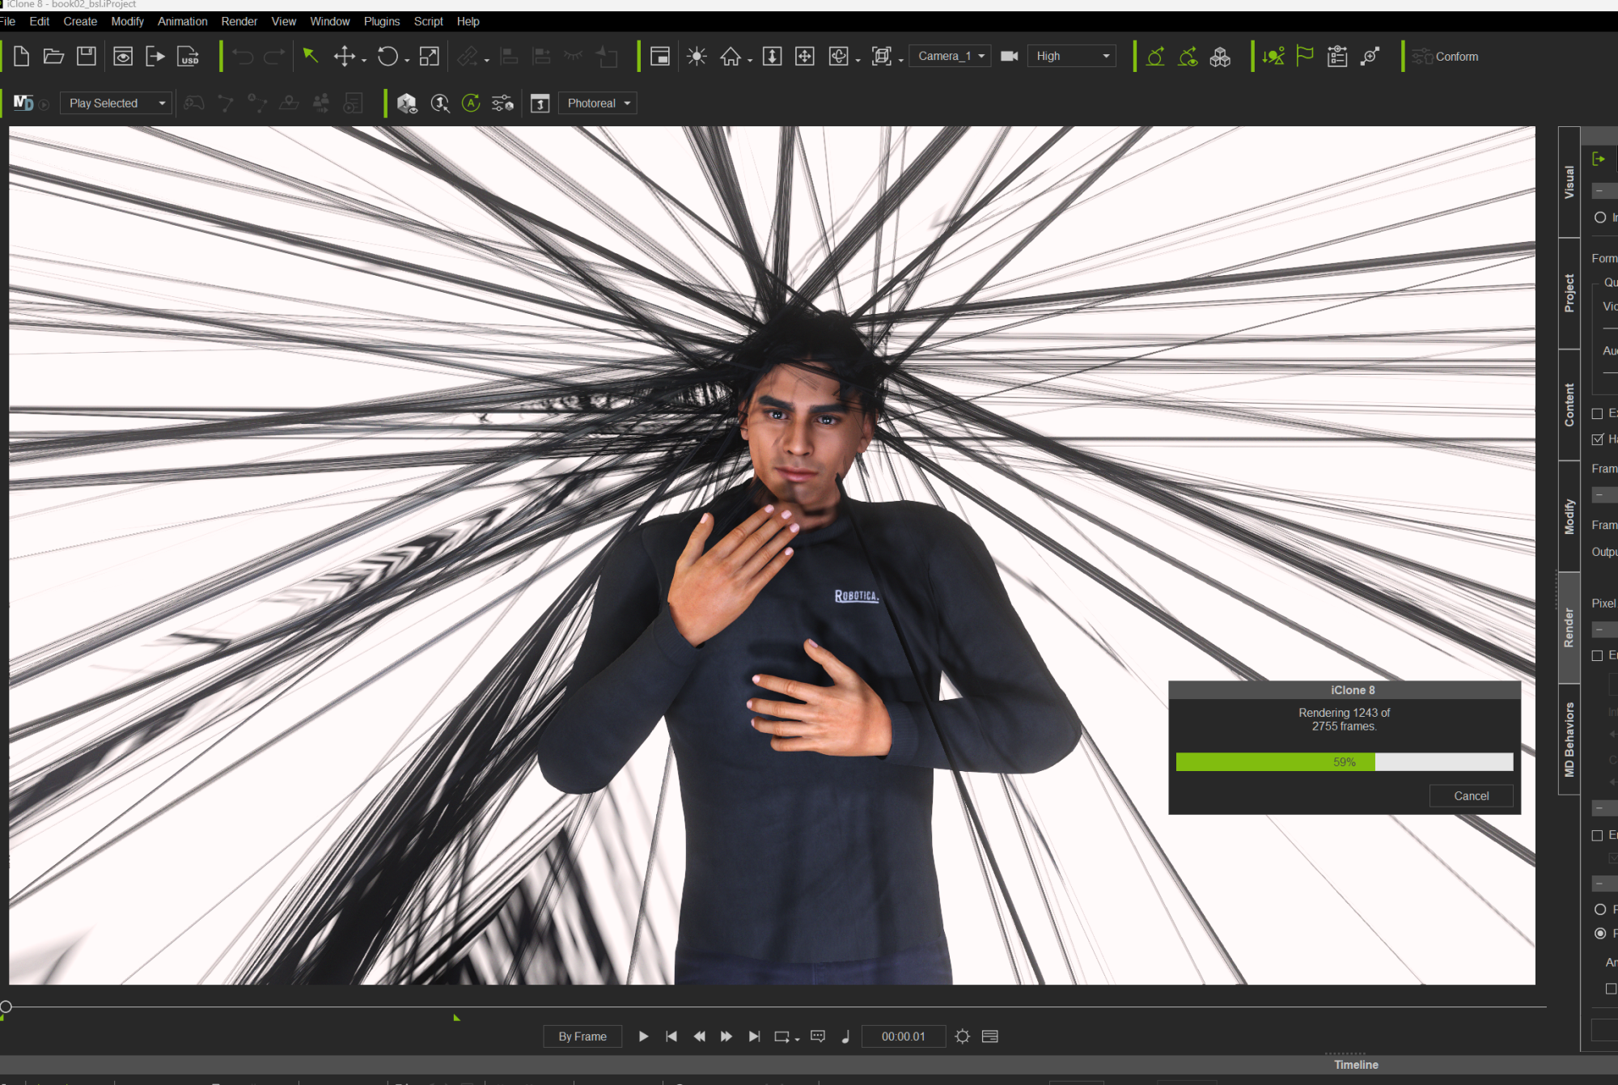Open a project using the folder icon
The image size is (1618, 1085).
coord(53,57)
